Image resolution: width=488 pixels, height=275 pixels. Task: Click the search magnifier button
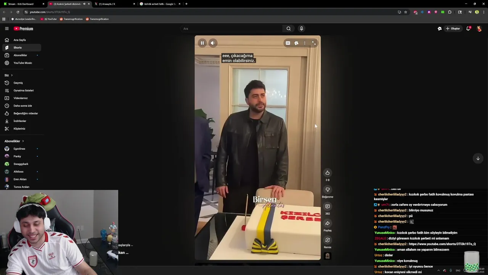(x=289, y=29)
